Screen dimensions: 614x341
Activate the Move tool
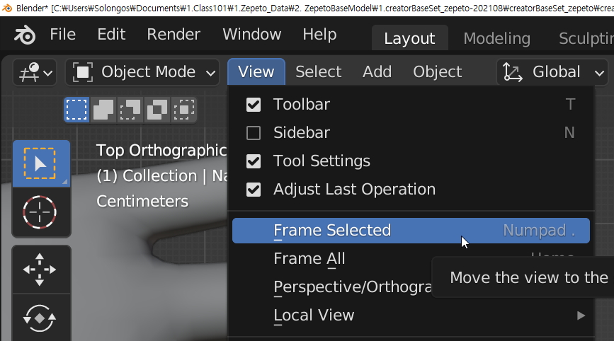point(41,270)
